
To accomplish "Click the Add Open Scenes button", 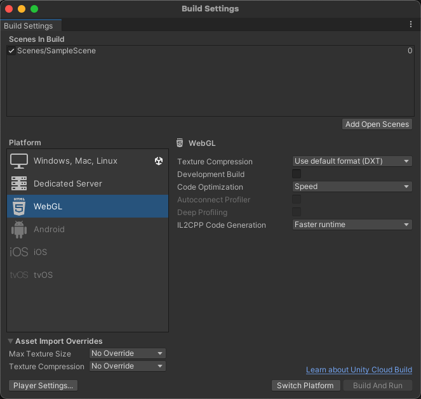I will pos(377,124).
